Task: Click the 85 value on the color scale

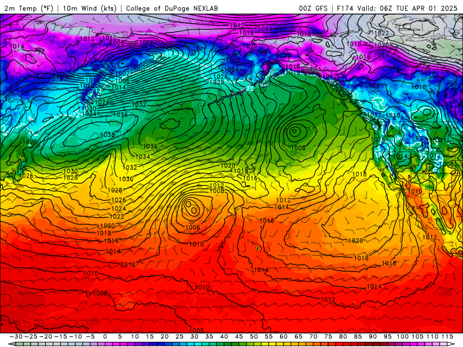Action: [x=358, y=337]
